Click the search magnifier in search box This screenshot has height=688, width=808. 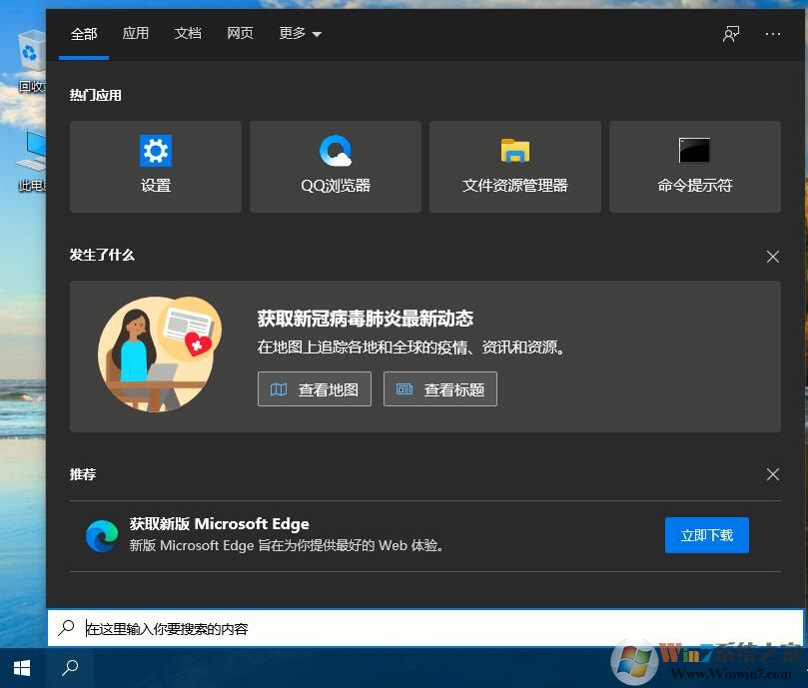(x=68, y=628)
